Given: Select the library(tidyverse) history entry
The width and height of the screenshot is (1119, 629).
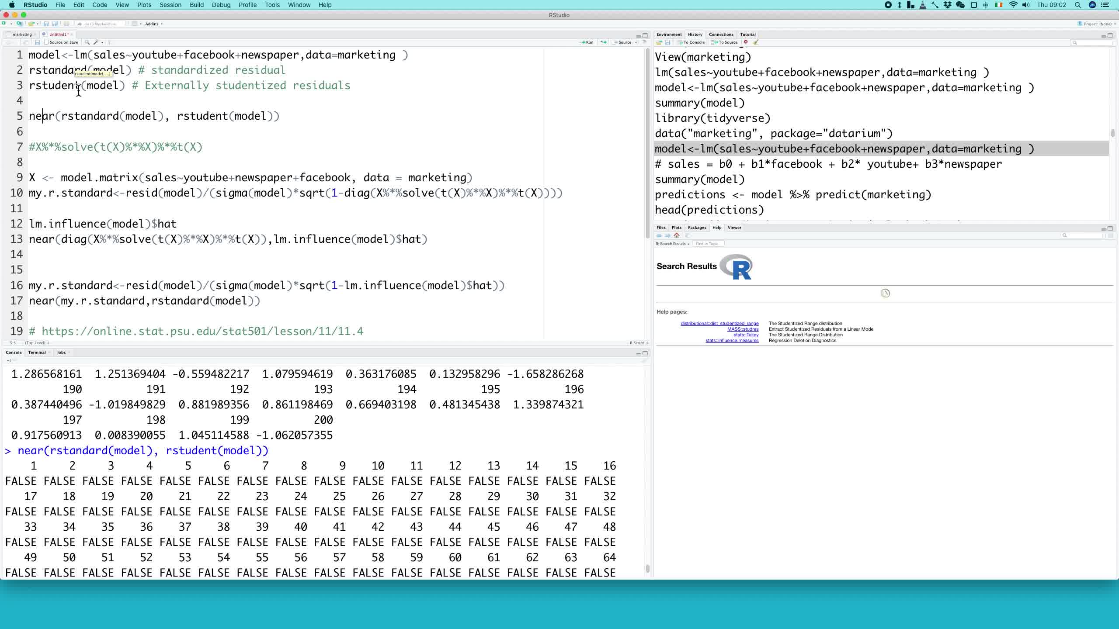Looking at the screenshot, I should (712, 118).
